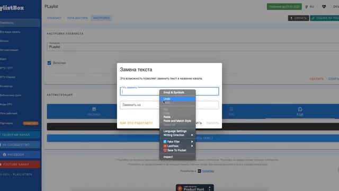Viewport: 339px width, 191px height.
Task: Pick Paste and Match Style
Action: (x=177, y=121)
